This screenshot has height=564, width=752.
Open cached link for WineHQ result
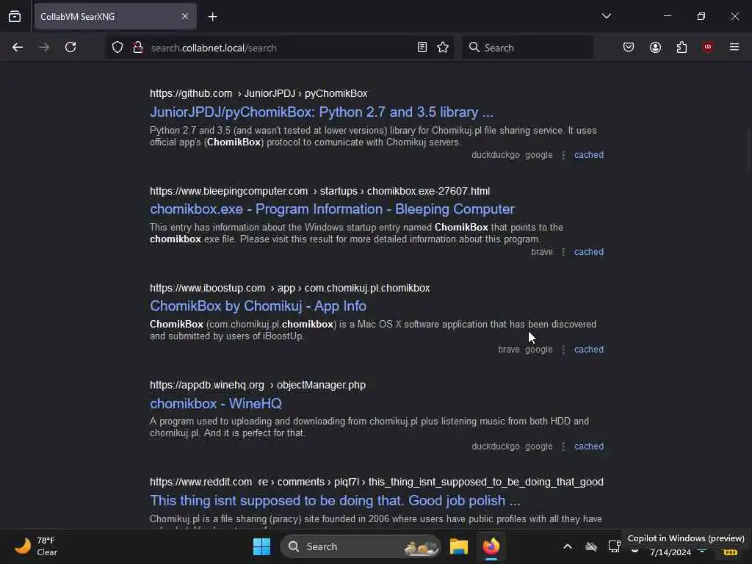coord(589,446)
